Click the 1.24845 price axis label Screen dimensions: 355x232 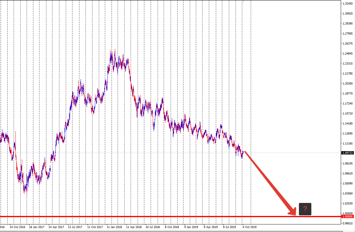[347, 54]
